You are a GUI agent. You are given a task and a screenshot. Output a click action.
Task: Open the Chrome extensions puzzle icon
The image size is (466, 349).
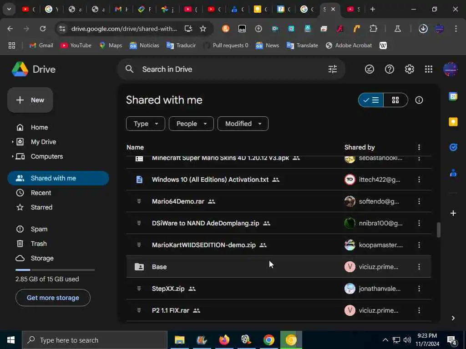click(373, 29)
